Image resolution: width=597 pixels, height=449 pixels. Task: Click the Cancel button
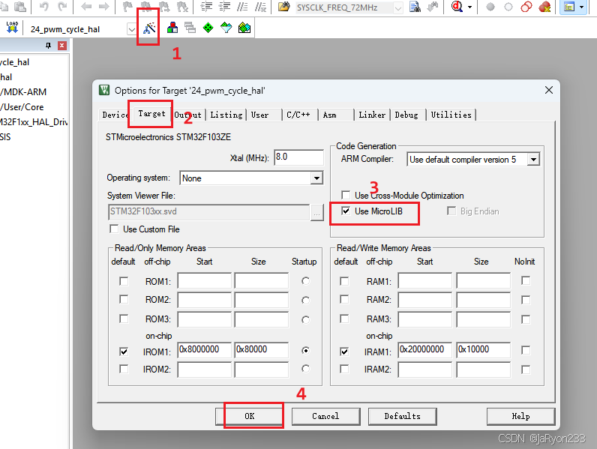click(325, 416)
